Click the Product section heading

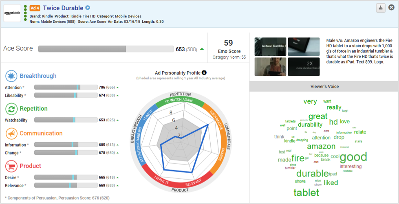pos(30,166)
